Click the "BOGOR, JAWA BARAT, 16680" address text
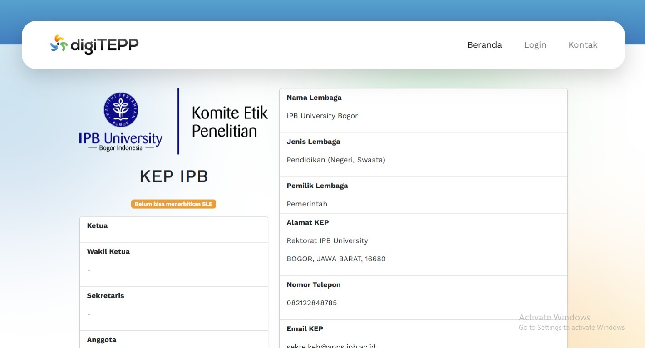 click(x=336, y=259)
